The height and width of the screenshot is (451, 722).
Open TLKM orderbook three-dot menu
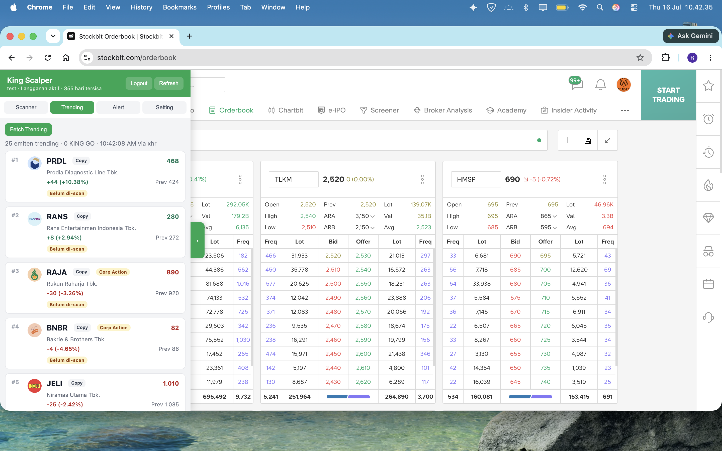click(422, 179)
